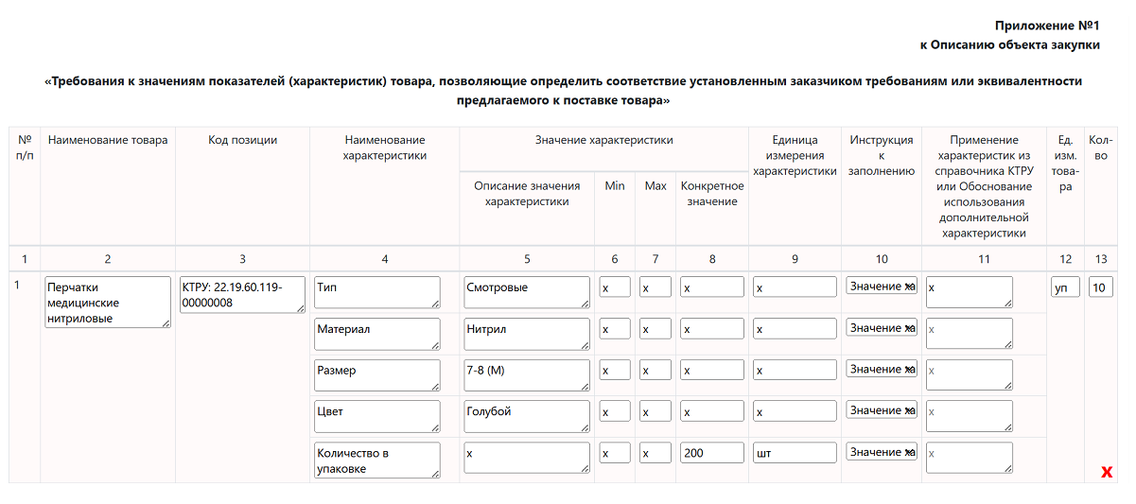Click the characteristic name field 'Материал'

(x=377, y=334)
